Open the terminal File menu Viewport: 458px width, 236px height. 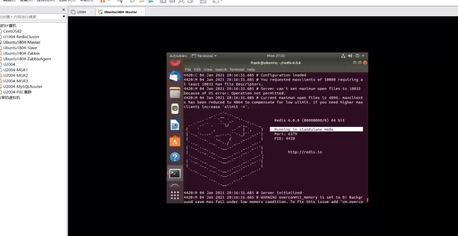(x=188, y=70)
